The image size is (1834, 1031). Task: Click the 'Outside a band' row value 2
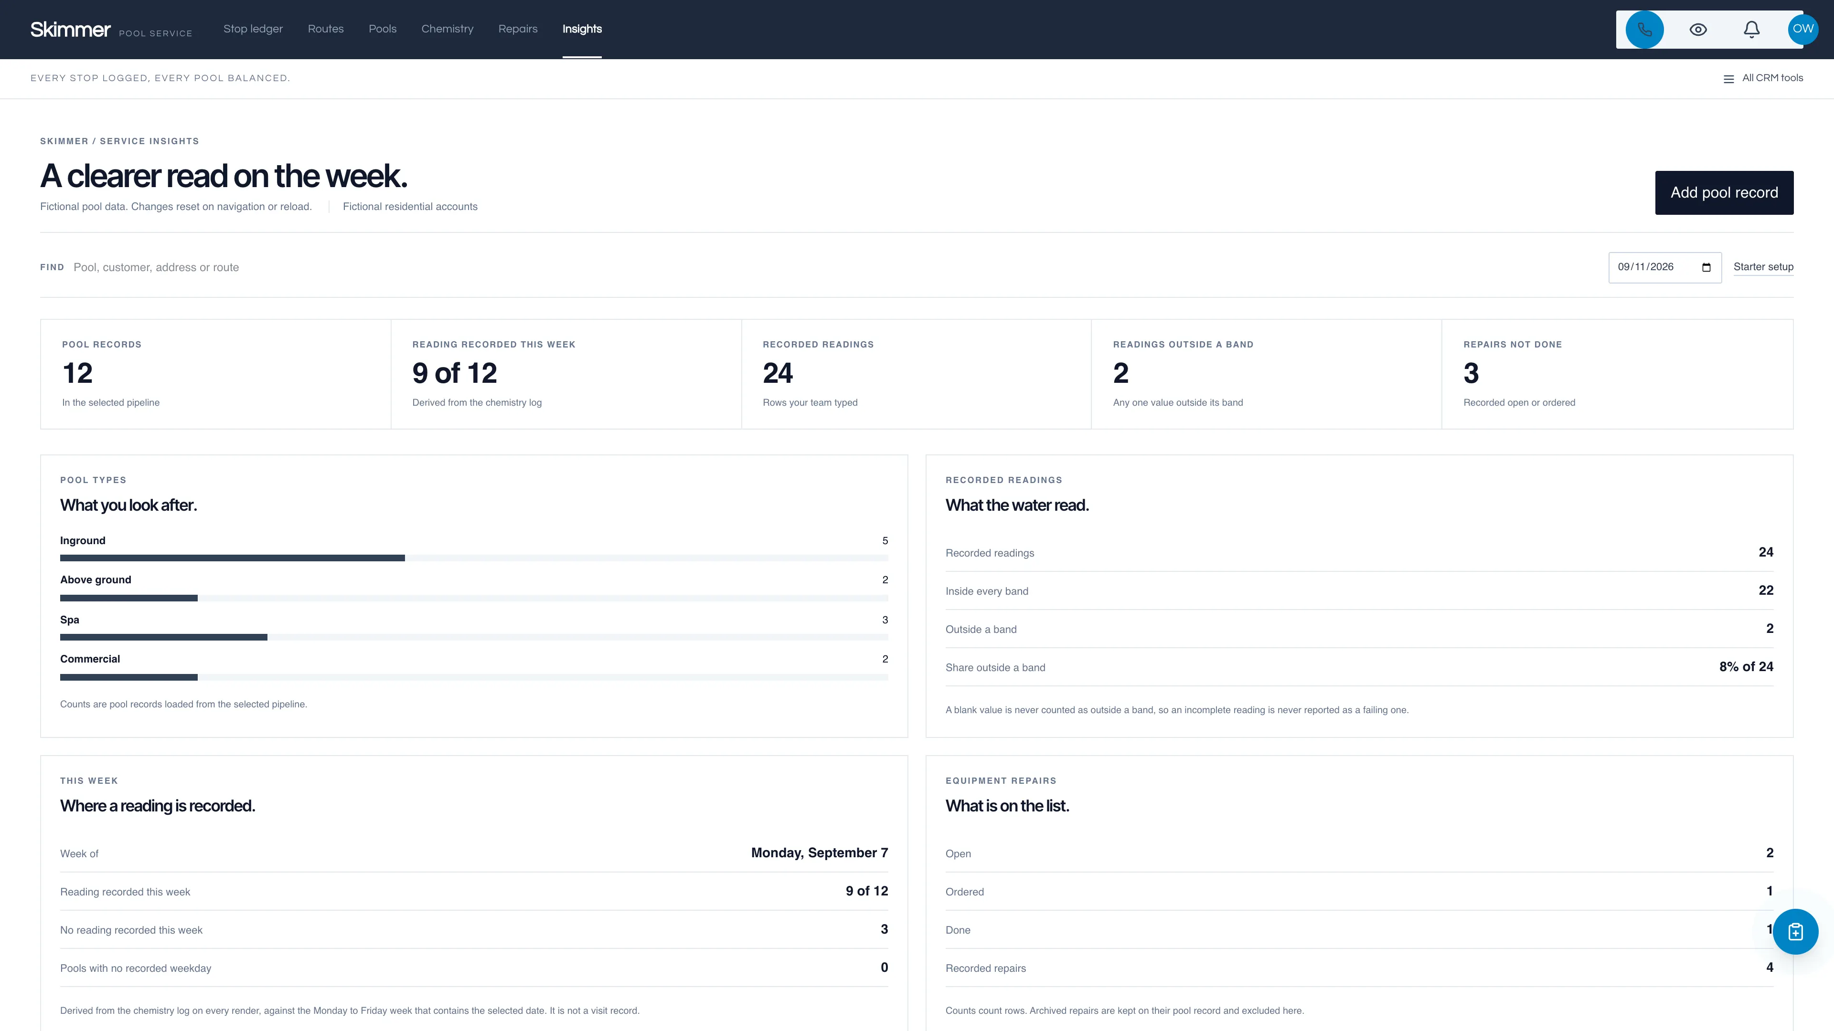click(1769, 628)
